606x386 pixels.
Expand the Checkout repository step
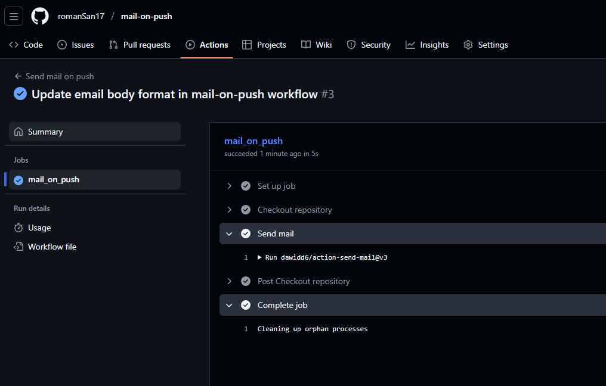[229, 210]
